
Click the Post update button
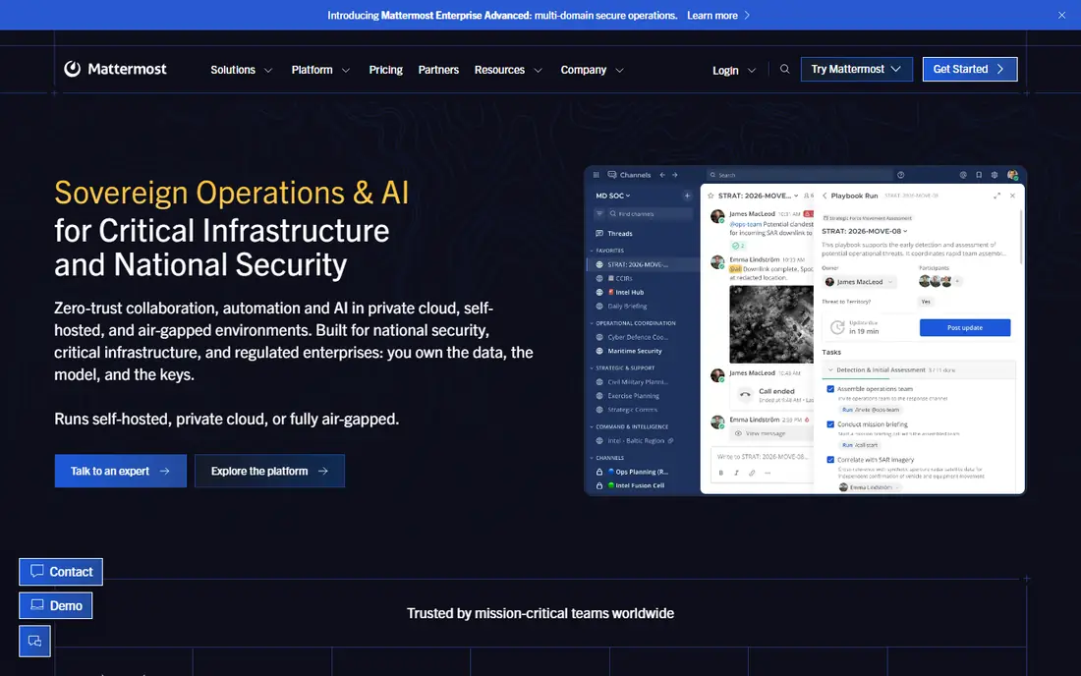(x=964, y=327)
